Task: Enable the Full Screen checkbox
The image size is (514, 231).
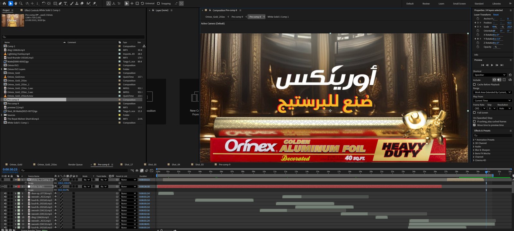Action: [474, 113]
